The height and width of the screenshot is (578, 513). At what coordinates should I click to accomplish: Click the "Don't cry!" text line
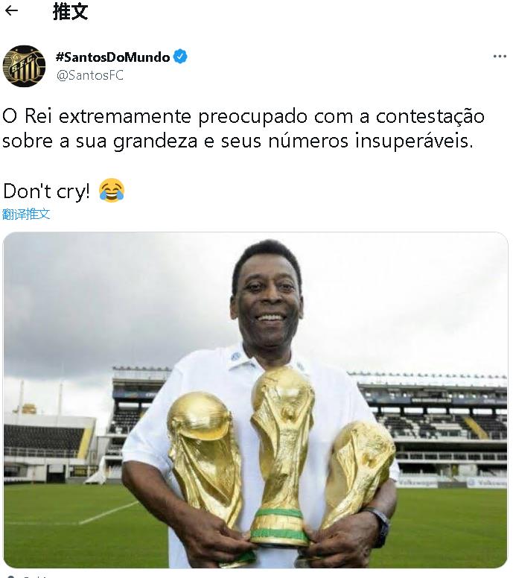(46, 191)
